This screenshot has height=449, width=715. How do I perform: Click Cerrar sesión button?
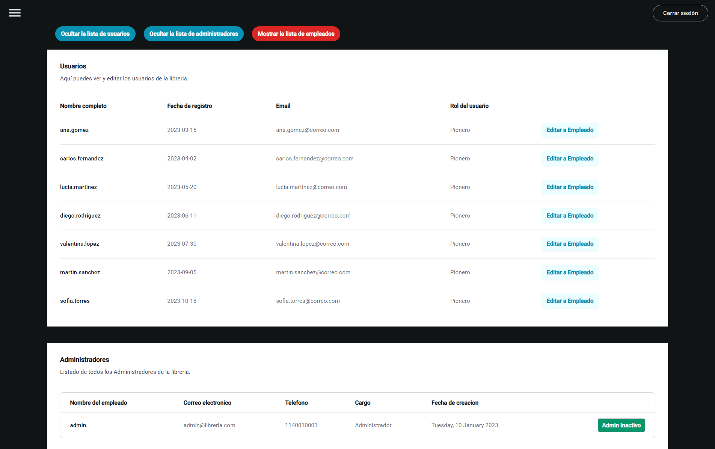(680, 13)
